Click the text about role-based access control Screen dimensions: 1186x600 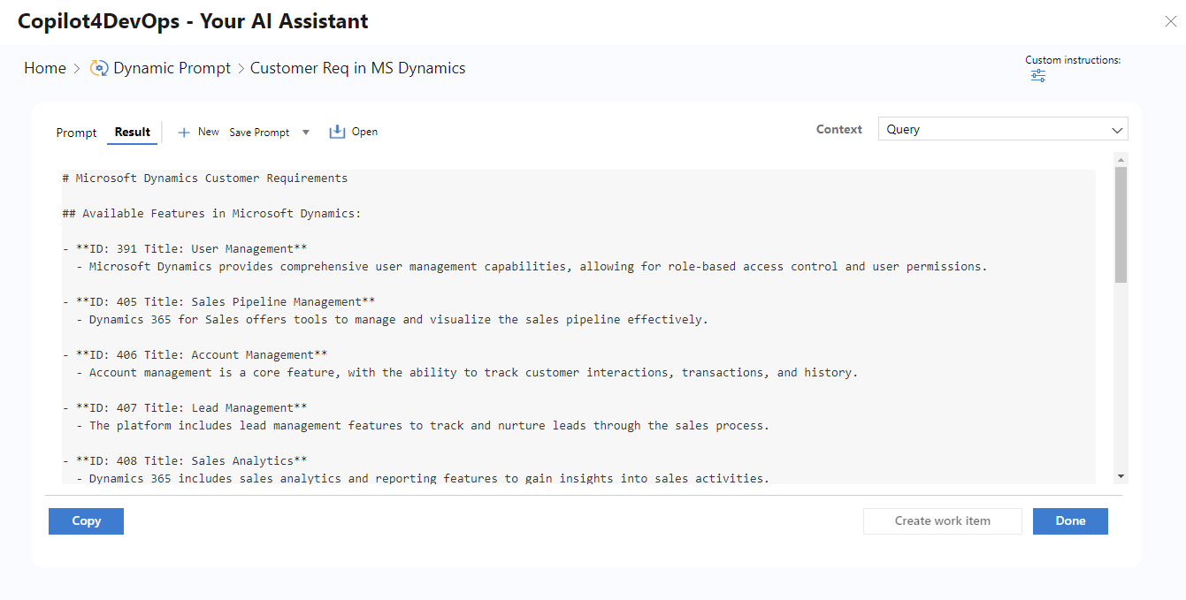(532, 267)
